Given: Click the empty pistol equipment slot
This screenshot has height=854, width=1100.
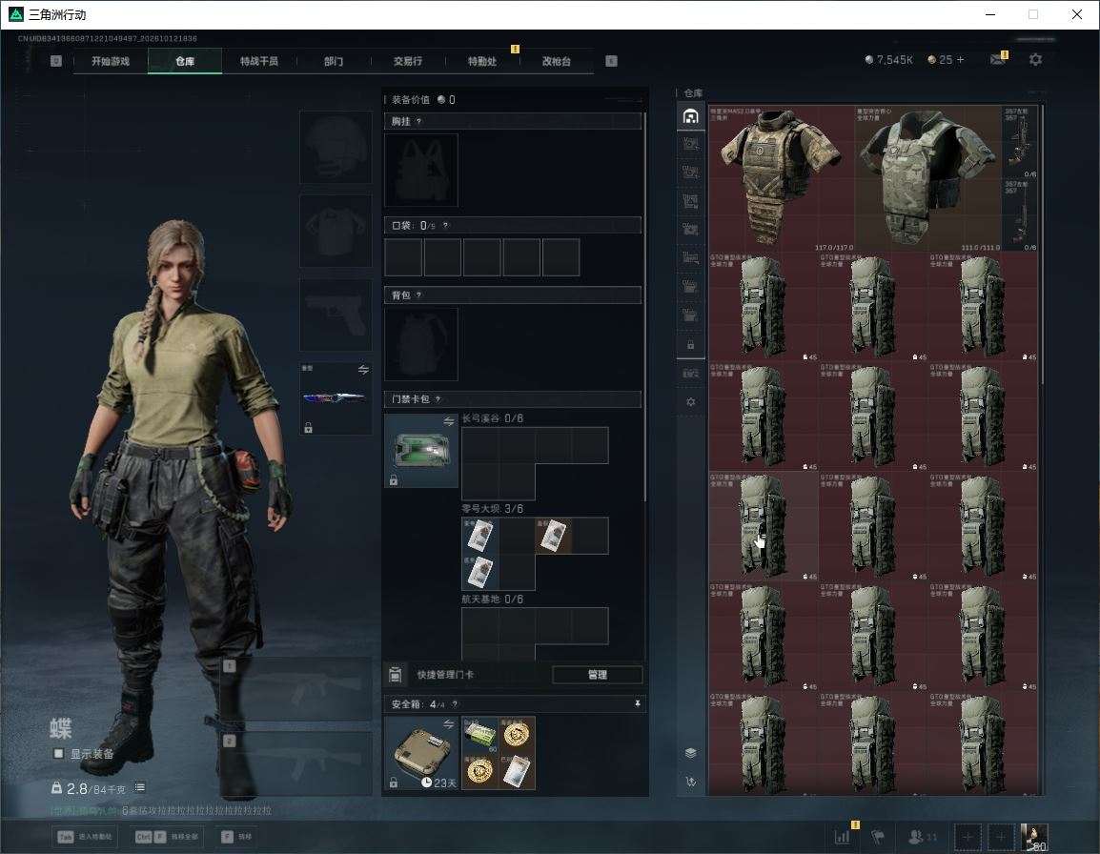Looking at the screenshot, I should click(336, 315).
